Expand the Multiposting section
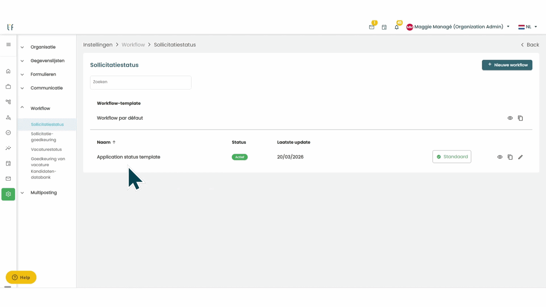 click(44, 193)
